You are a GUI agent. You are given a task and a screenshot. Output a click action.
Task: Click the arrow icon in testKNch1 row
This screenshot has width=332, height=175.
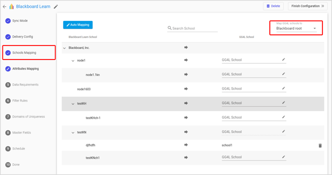[186, 158]
